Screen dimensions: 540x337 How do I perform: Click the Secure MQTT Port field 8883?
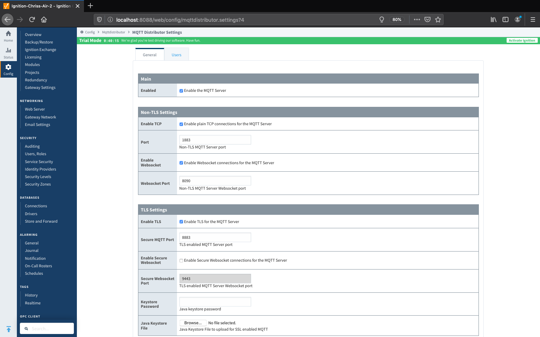tap(215, 237)
